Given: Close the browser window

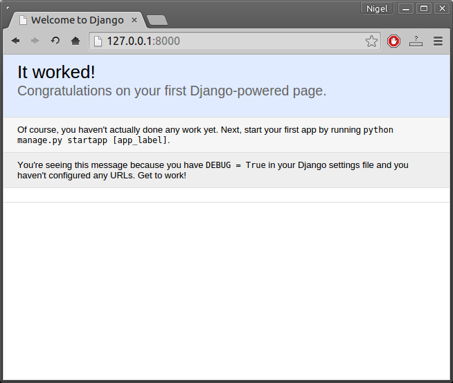Looking at the screenshot, I should (x=442, y=9).
